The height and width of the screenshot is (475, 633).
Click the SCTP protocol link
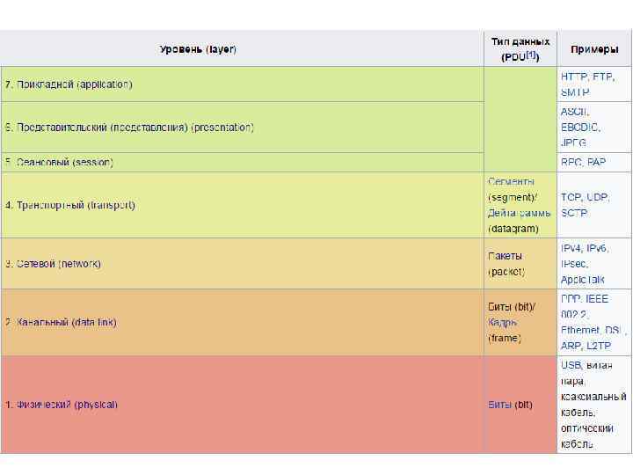pyautogui.click(x=574, y=213)
